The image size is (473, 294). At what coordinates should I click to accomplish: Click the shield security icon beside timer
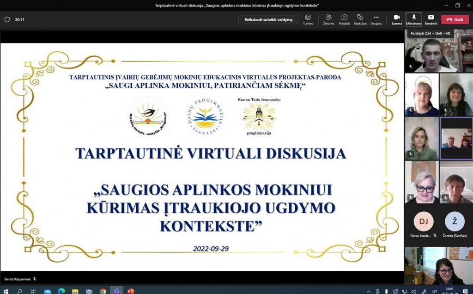pyautogui.click(x=7, y=19)
